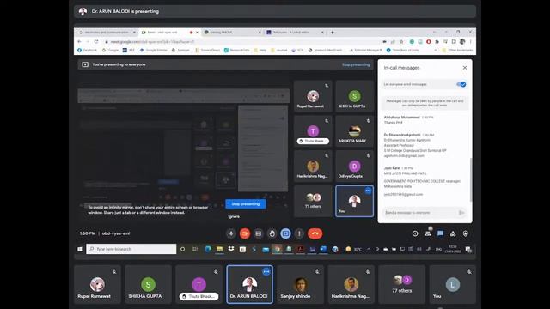Image resolution: width=550 pixels, height=309 pixels.
Task: Open 'Other bookmarks' folder
Action: click(457, 50)
